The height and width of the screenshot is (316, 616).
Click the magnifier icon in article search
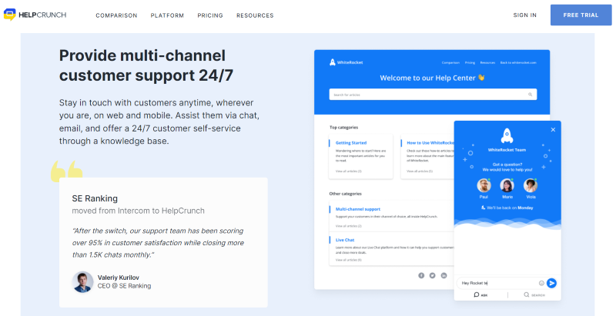click(531, 95)
